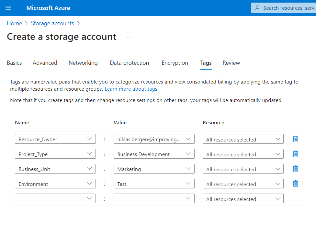316x225 pixels.
Task: Delete the Resource_Owner tag row
Action: 295,139
